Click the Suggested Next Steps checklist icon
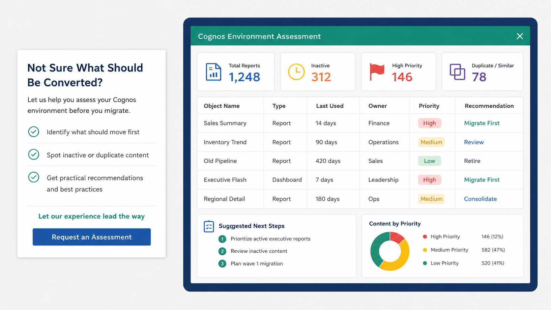This screenshot has height=310, width=551. (209, 226)
